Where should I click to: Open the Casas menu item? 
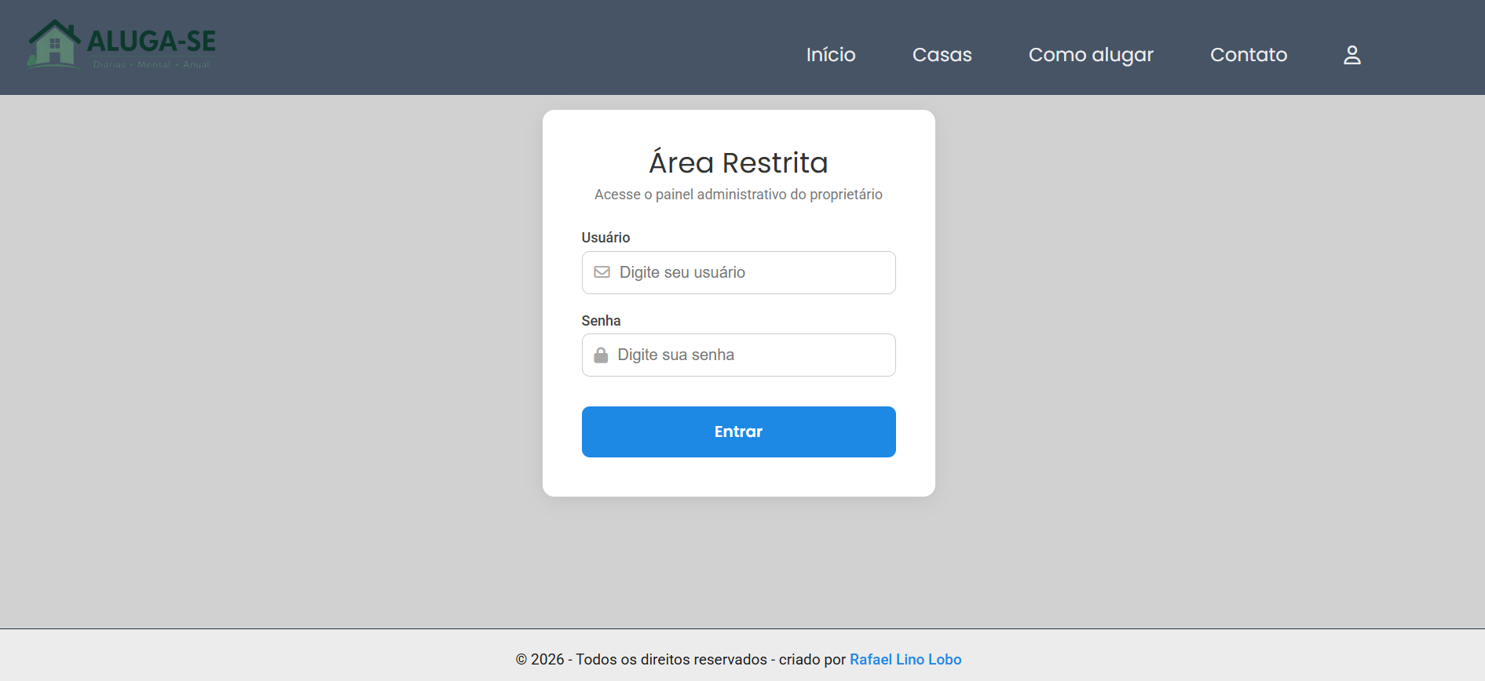click(942, 55)
